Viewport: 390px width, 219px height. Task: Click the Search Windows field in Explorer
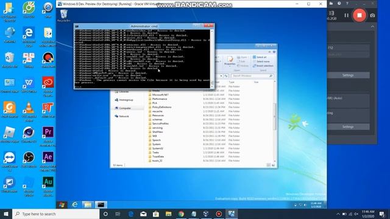[252, 75]
